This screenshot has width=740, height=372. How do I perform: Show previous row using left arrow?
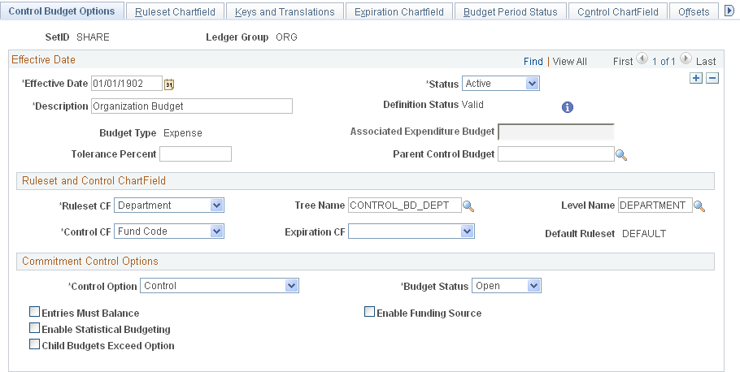click(642, 59)
